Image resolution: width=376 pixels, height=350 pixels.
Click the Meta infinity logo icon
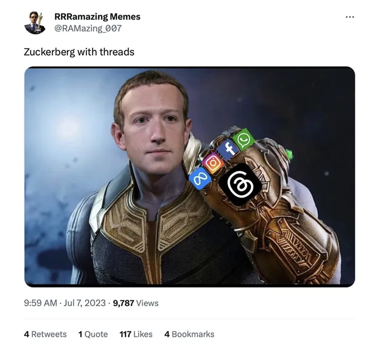[200, 178]
